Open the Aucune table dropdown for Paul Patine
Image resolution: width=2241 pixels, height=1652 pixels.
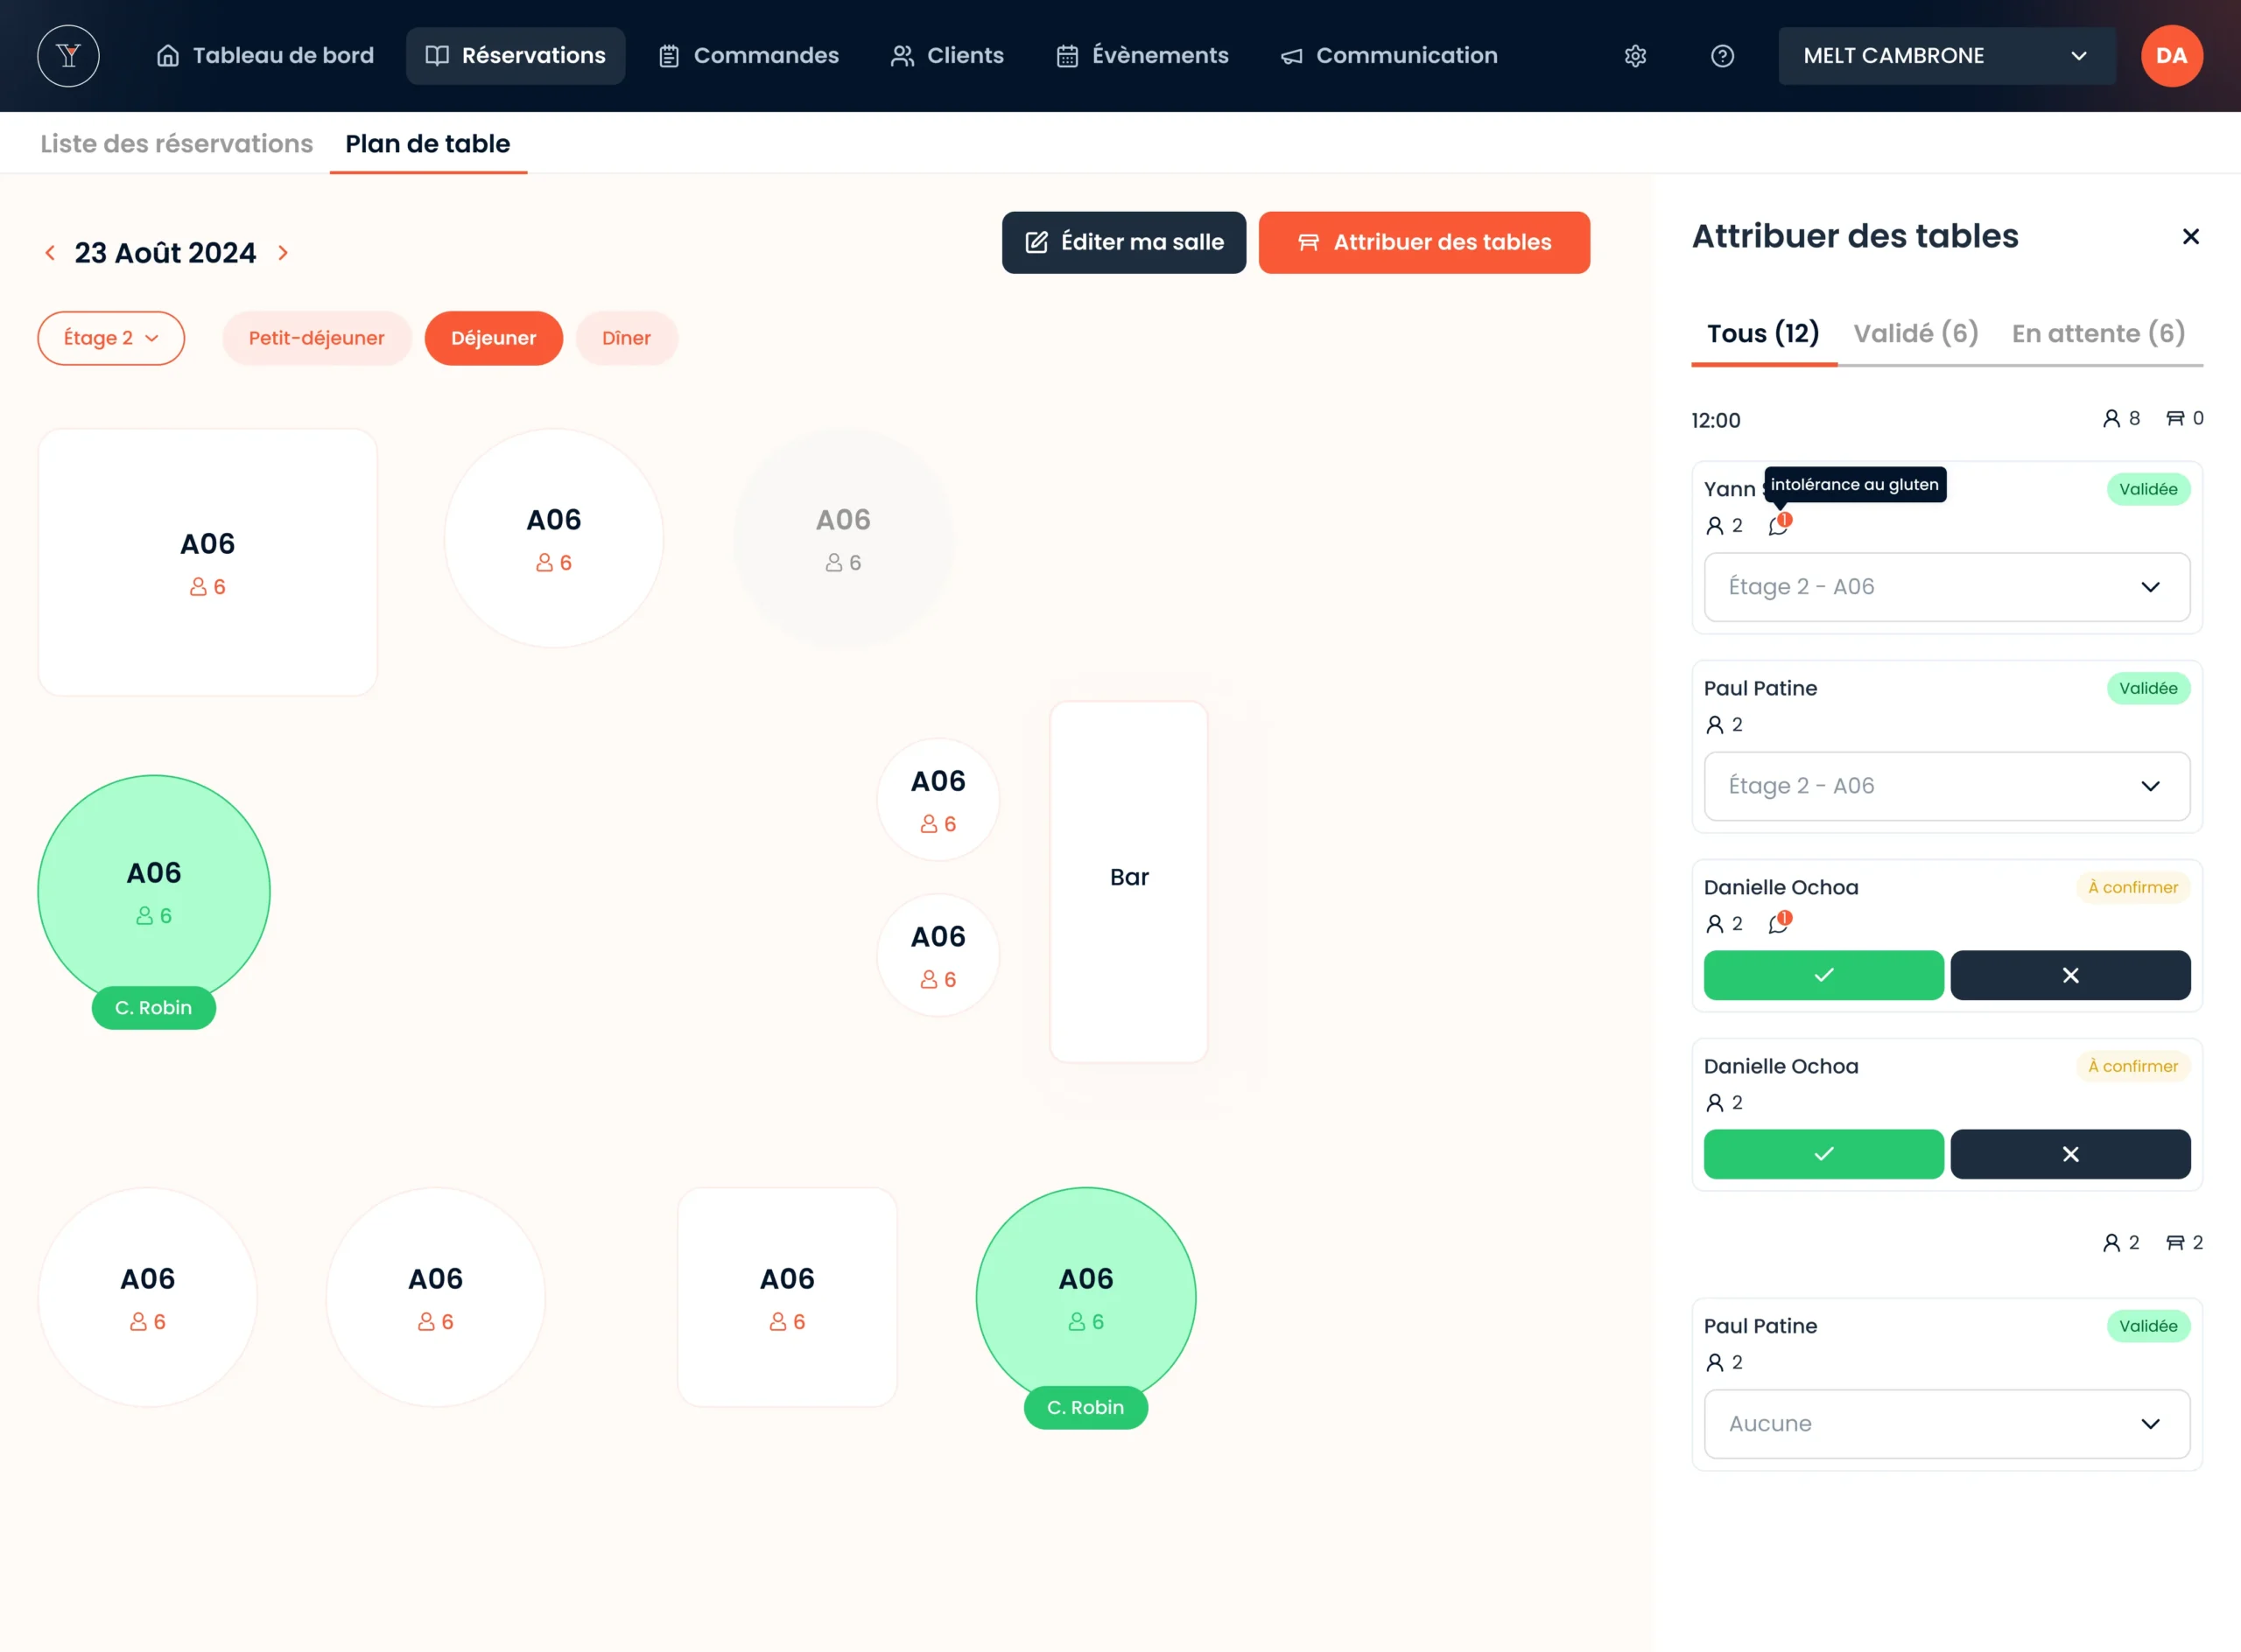tap(1946, 1423)
